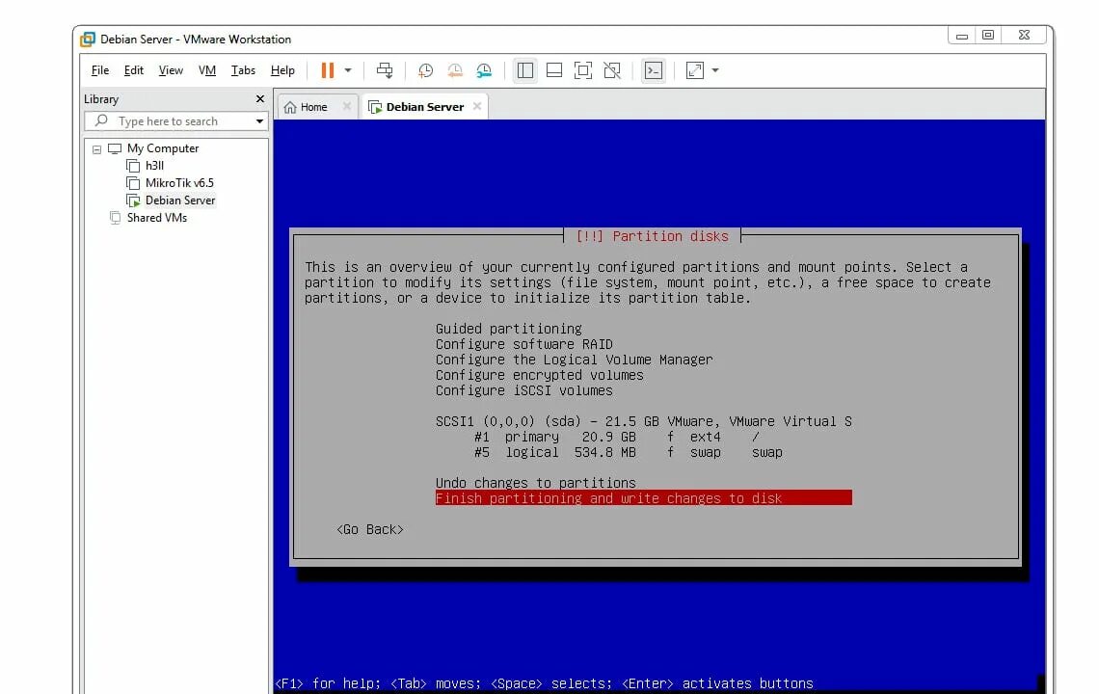This screenshot has width=1099, height=694.
Task: Take a snapshot of the VM
Action: point(425,70)
